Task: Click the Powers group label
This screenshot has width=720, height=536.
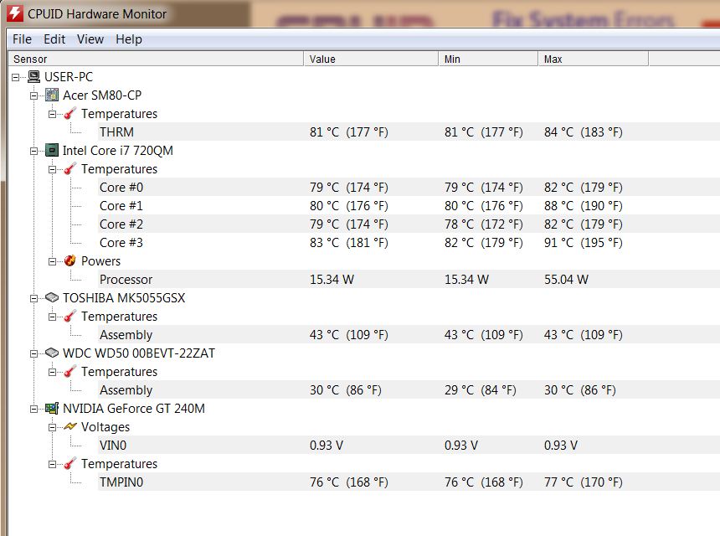Action: [100, 260]
